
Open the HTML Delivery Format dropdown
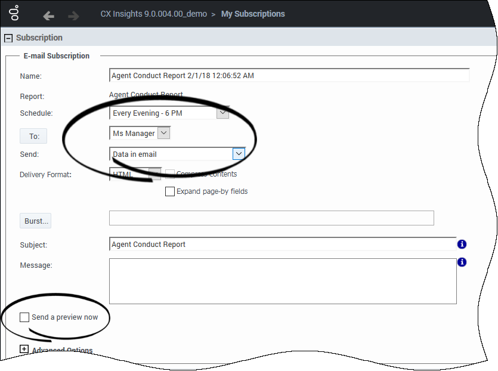coord(154,174)
